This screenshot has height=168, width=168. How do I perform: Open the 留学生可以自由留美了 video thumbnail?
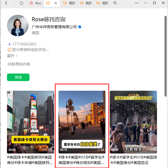pos(82,122)
